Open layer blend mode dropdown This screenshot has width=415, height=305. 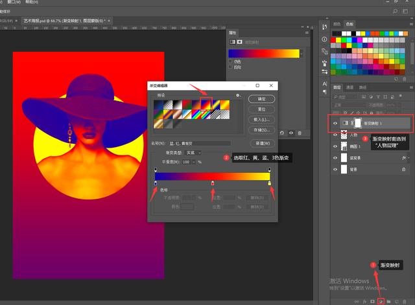pyautogui.click(x=349, y=105)
